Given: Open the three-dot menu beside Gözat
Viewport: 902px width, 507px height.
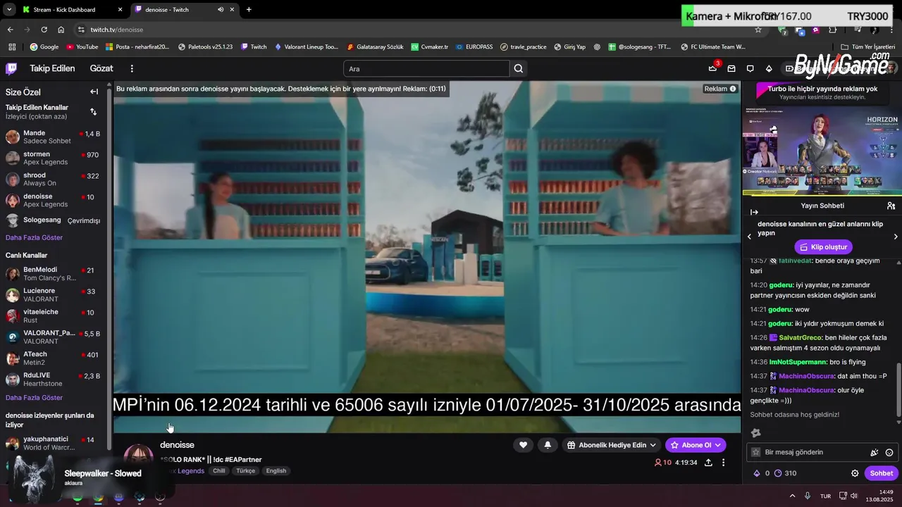Looking at the screenshot, I should coord(132,68).
